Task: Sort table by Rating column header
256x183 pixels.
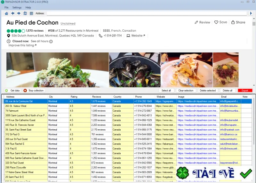Action: pos(80,97)
